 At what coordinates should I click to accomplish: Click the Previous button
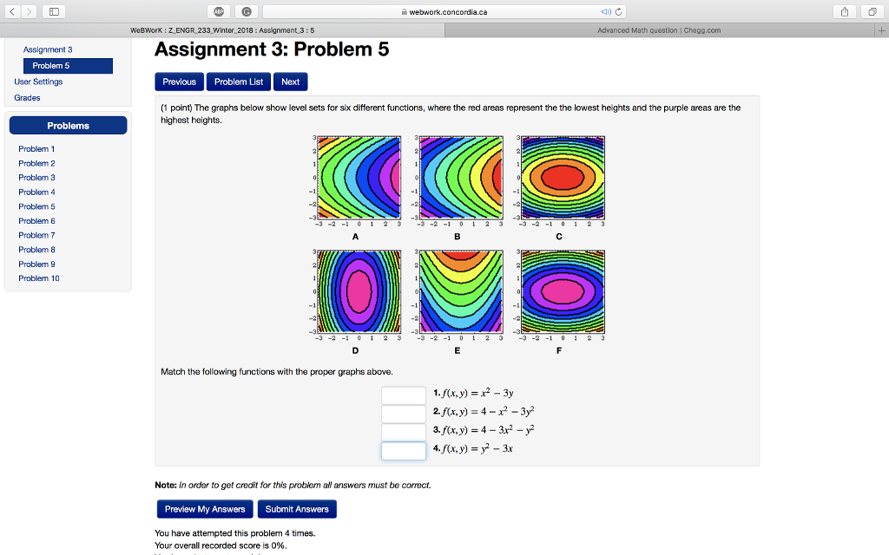pos(179,82)
